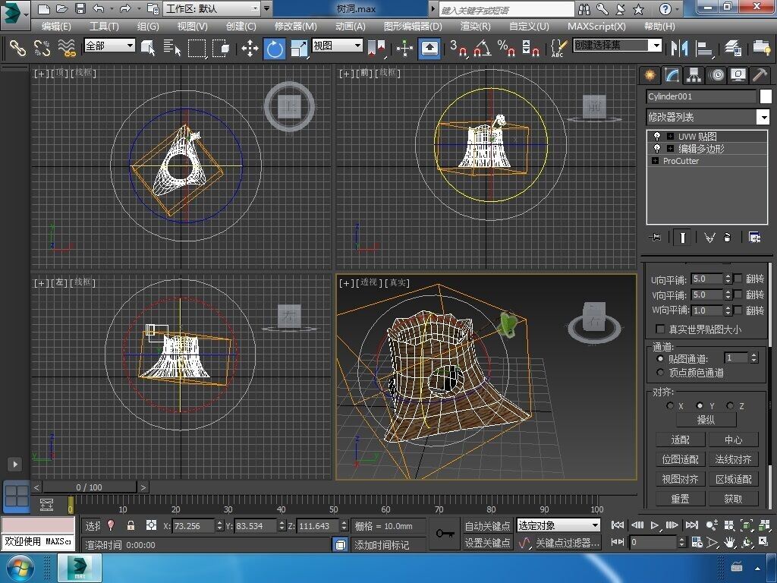Image resolution: width=777 pixels, height=583 pixels.
Task: Open the 创建选择集 dropdown
Action: [x=656, y=46]
